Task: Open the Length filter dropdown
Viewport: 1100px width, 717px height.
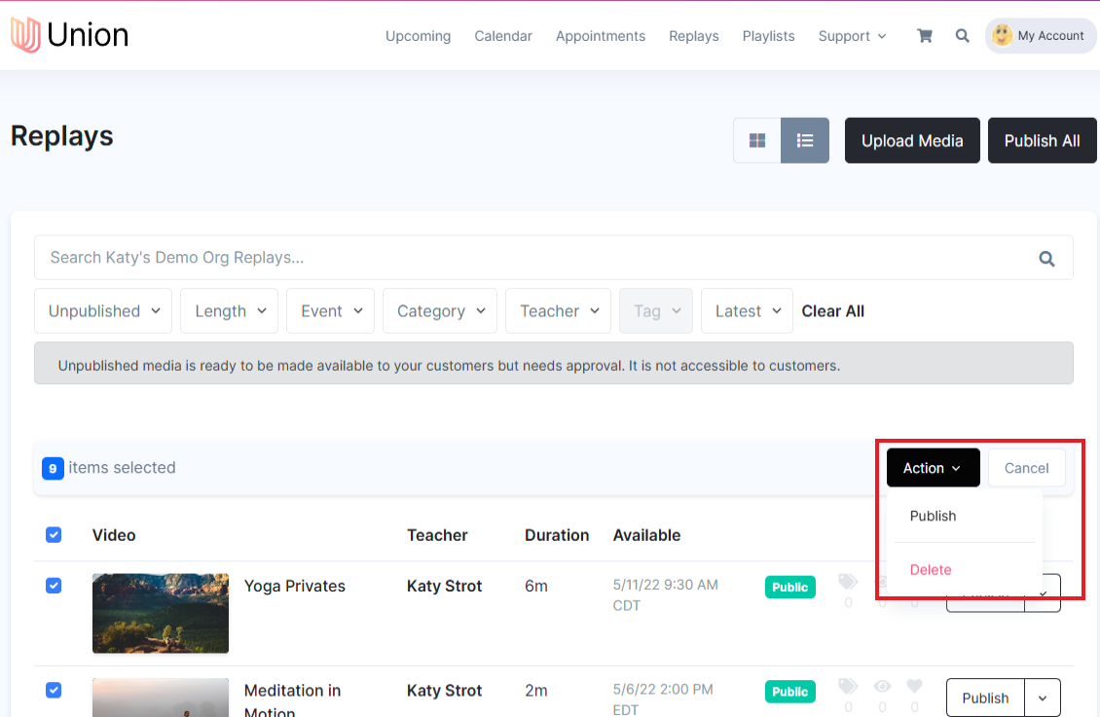Action: point(230,310)
